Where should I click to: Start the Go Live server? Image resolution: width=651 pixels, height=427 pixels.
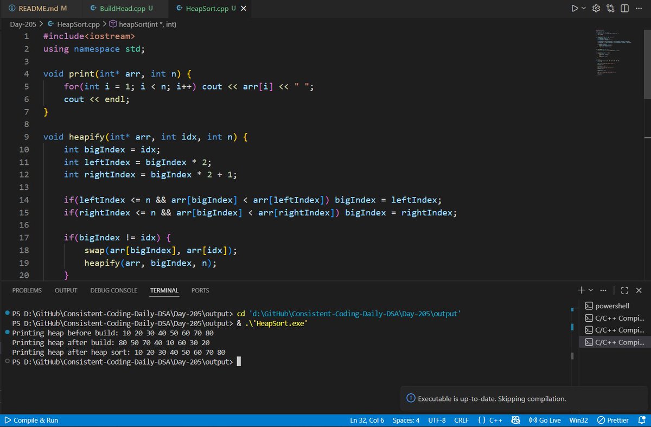coord(545,420)
